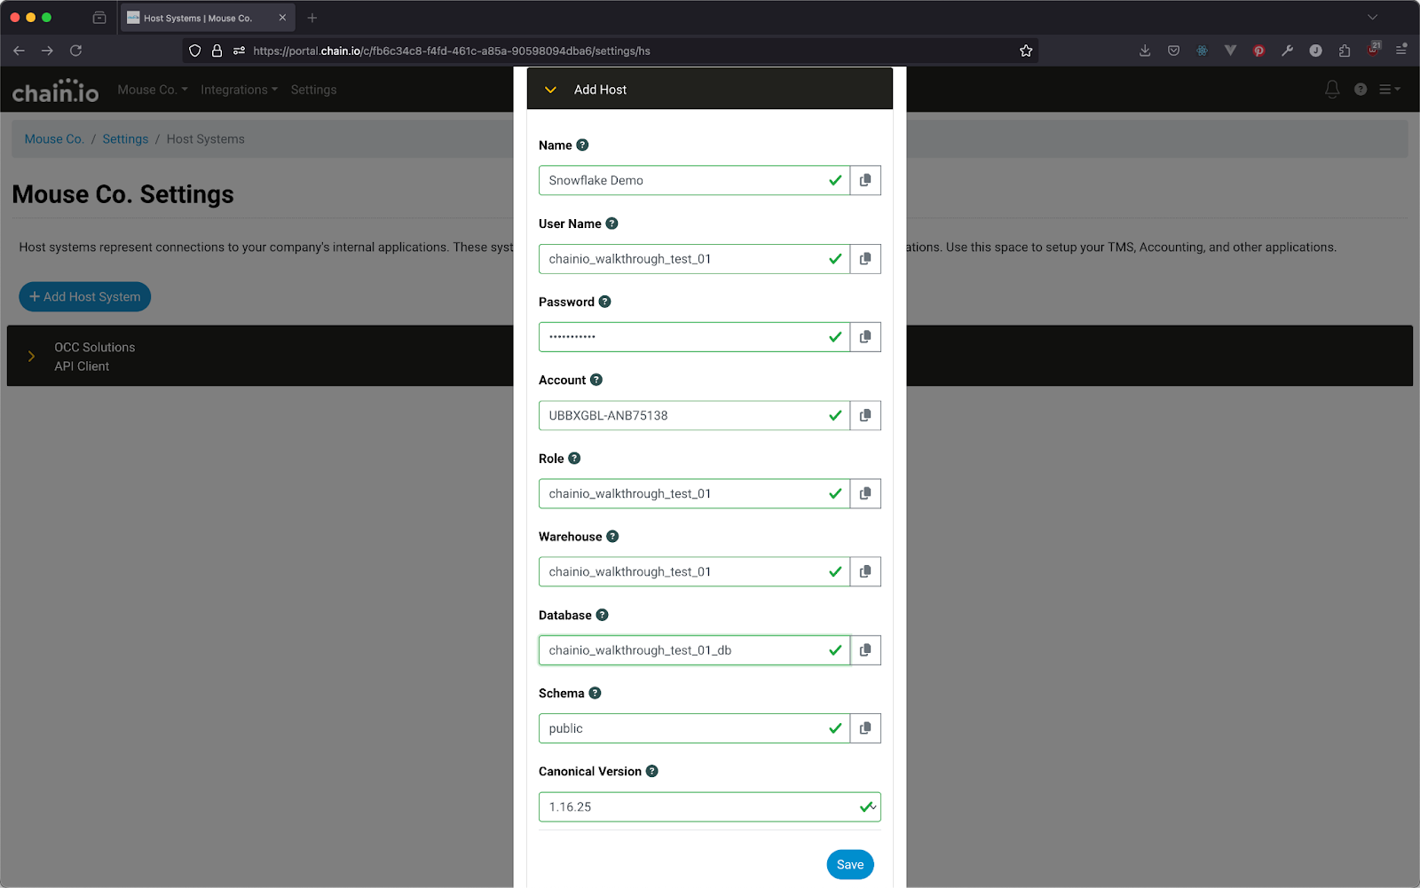Click into the Schema input field
This screenshot has height=888, width=1420.
(694, 728)
